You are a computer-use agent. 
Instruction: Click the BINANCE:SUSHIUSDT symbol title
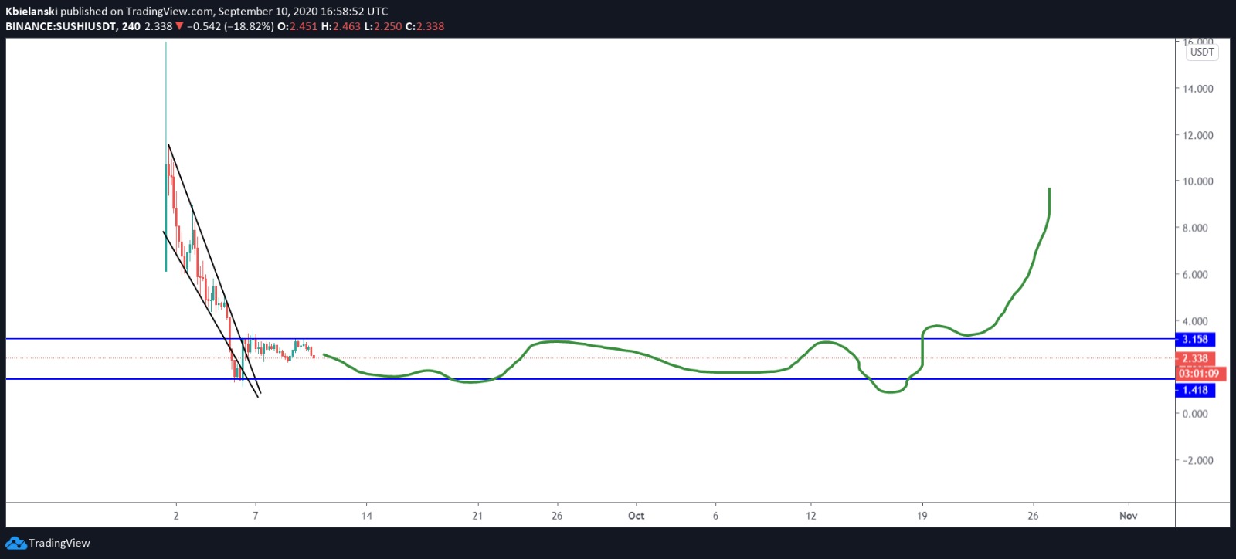click(61, 26)
